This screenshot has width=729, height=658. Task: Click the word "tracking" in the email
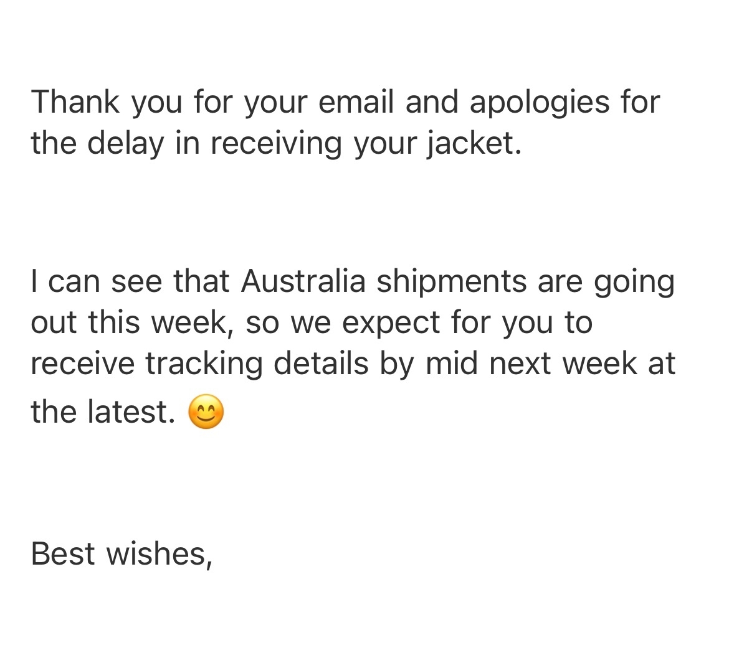coord(204,365)
